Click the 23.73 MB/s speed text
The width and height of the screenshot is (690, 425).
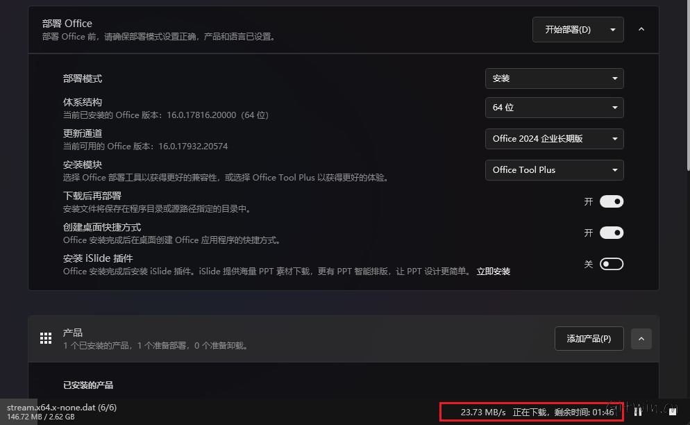[x=483, y=412]
